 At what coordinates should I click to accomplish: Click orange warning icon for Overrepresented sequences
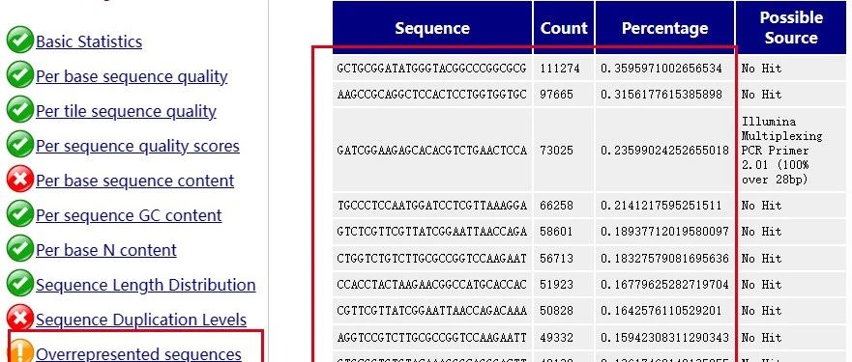click(x=20, y=350)
